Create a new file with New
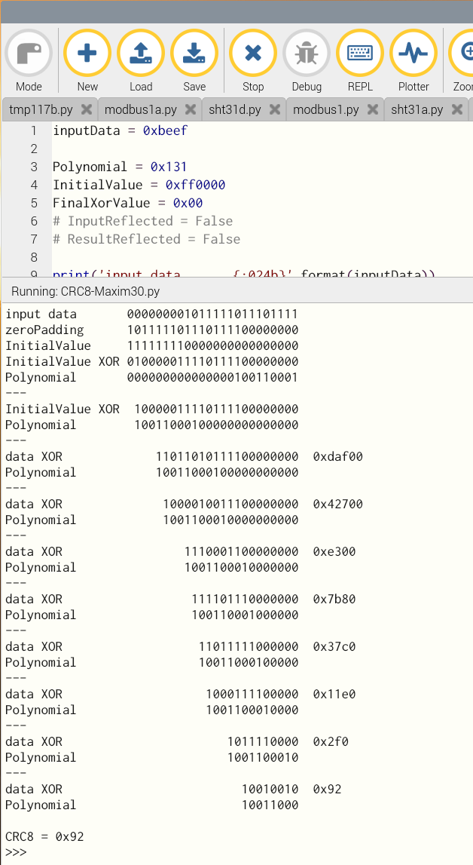 tap(87, 54)
